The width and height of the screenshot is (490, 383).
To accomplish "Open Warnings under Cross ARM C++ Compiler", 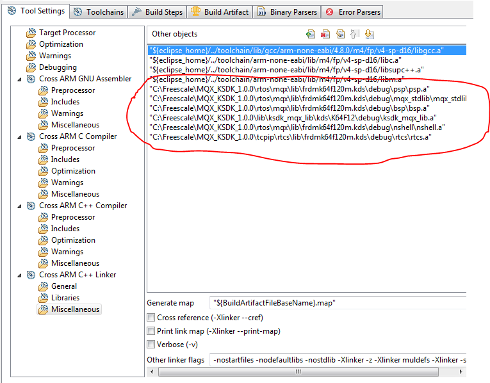I will coord(61,252).
